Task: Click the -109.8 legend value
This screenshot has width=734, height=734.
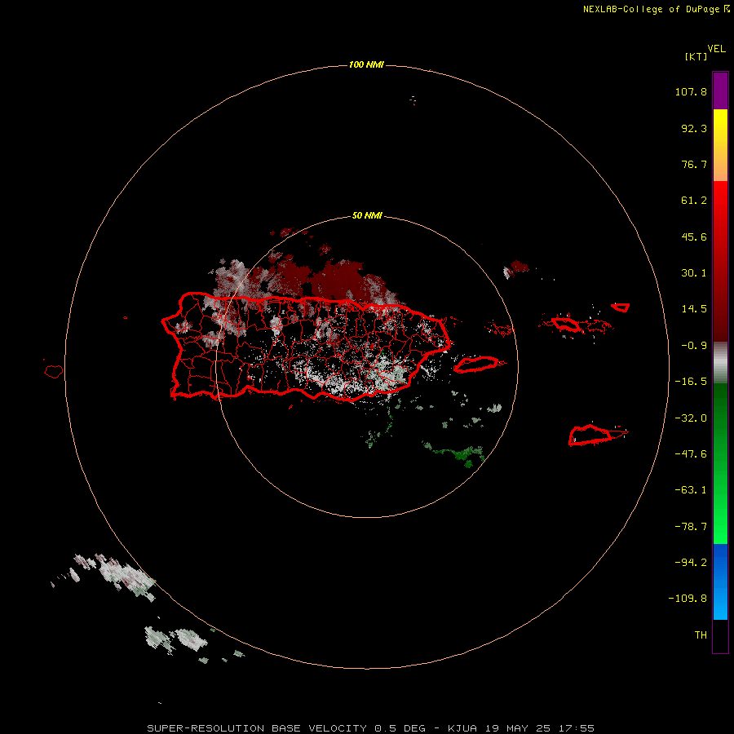Action: click(x=688, y=599)
